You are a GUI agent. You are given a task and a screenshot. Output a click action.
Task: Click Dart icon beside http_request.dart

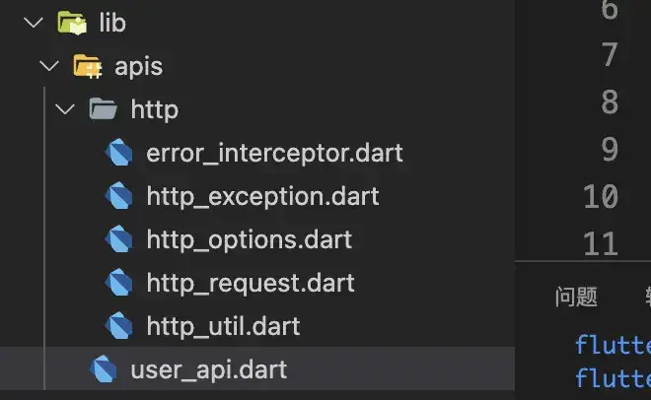tap(118, 282)
